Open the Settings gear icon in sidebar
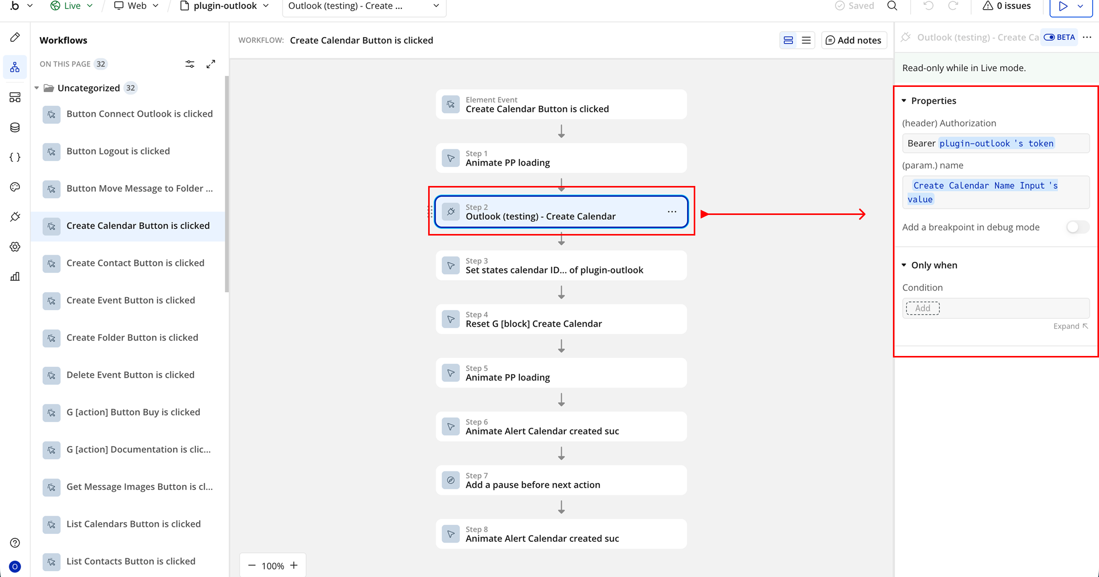 15,247
